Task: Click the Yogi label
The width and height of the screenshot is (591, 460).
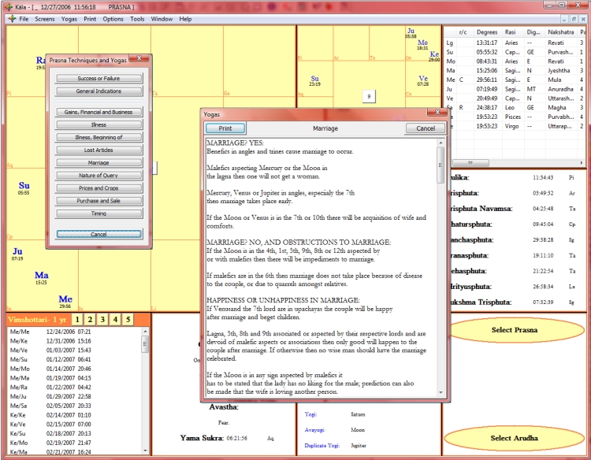Action: coord(310,414)
